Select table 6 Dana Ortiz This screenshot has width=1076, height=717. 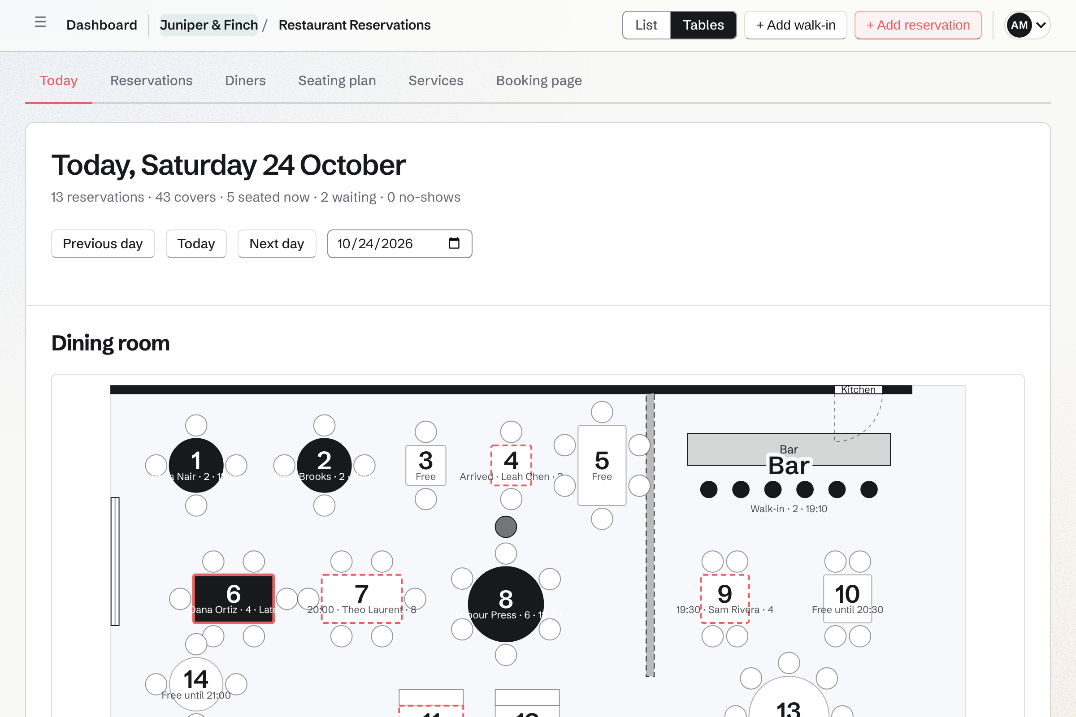(x=233, y=599)
